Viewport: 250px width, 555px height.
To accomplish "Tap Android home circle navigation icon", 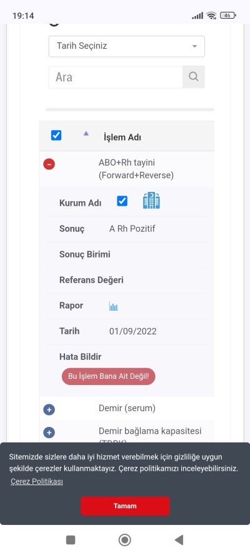I will (x=124, y=540).
